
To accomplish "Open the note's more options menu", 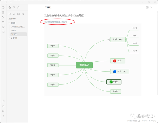I will tap(155, 7).
